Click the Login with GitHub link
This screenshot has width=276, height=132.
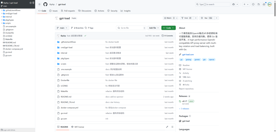click(x=8, y=130)
